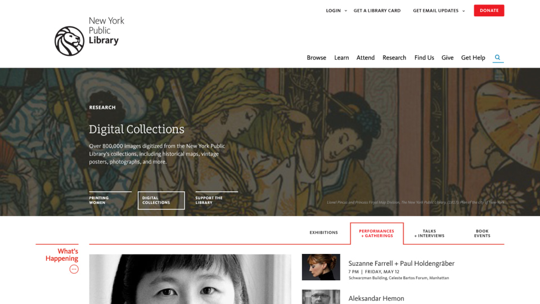Select the Digital Collections slide selector

tap(161, 200)
